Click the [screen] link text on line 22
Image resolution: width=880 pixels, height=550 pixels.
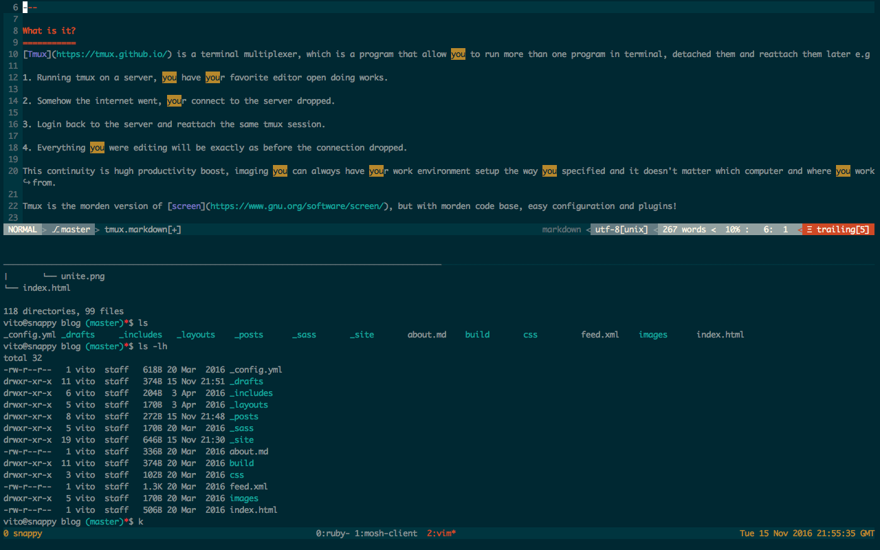186,206
